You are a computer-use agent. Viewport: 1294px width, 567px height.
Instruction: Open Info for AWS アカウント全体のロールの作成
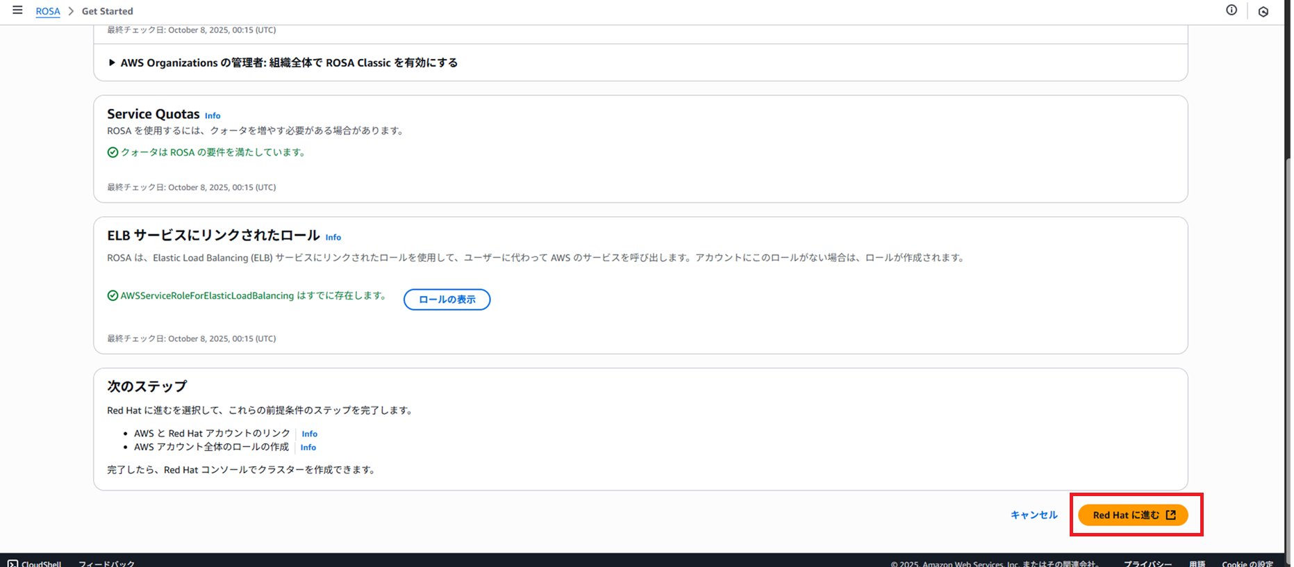[x=308, y=448]
